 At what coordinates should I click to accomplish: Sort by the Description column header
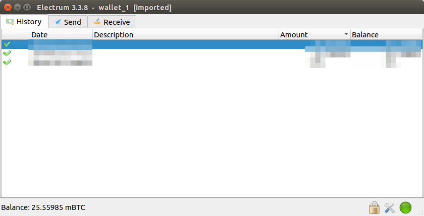[185, 35]
